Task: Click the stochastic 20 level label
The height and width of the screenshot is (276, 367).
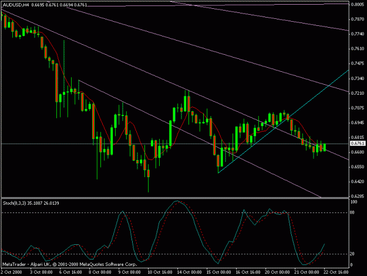Action: [x=352, y=254]
